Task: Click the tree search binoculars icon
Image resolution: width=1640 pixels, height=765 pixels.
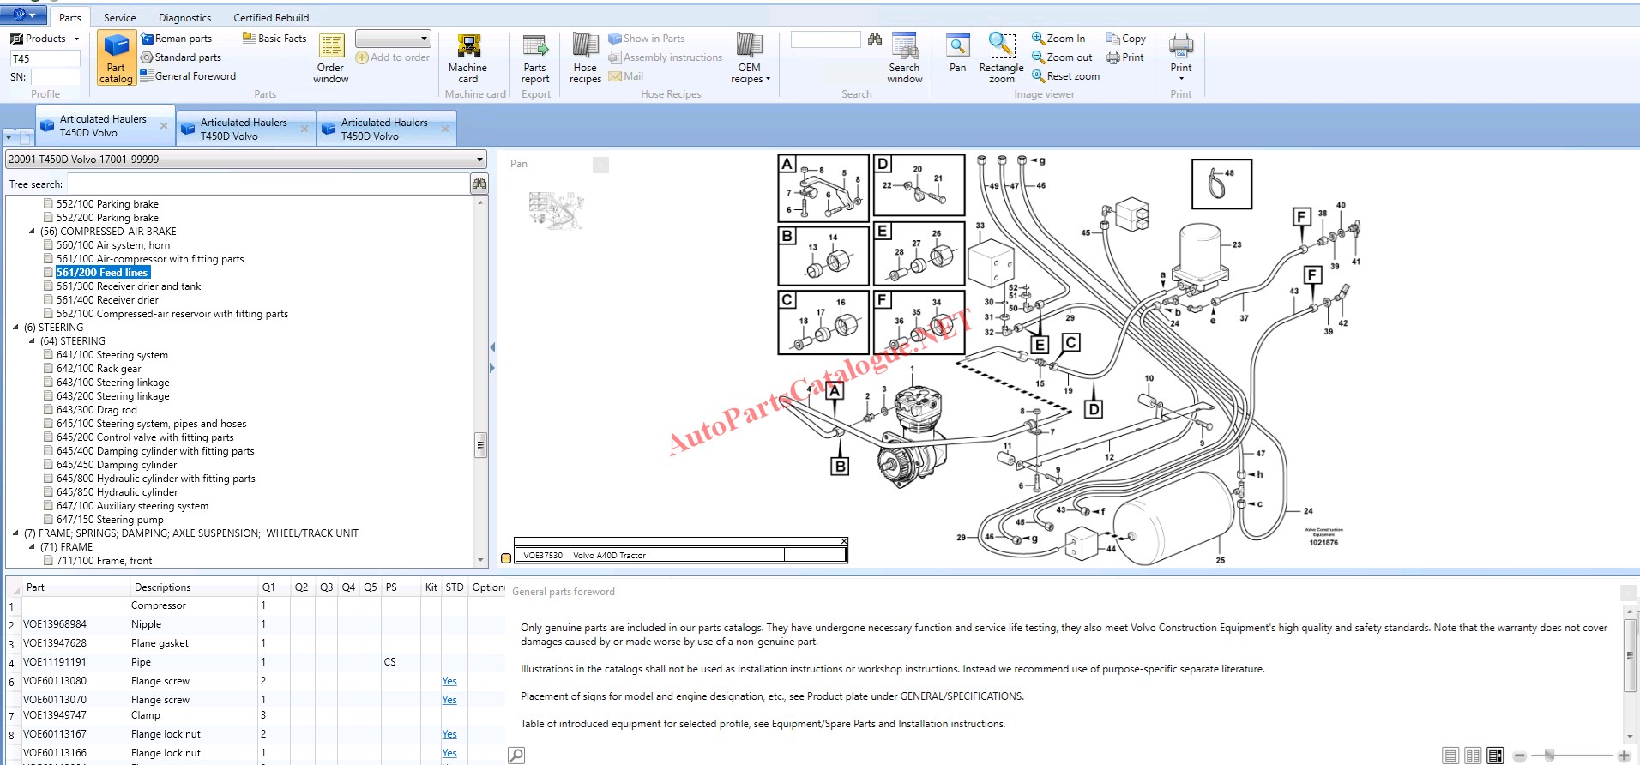Action: pyautogui.click(x=479, y=184)
